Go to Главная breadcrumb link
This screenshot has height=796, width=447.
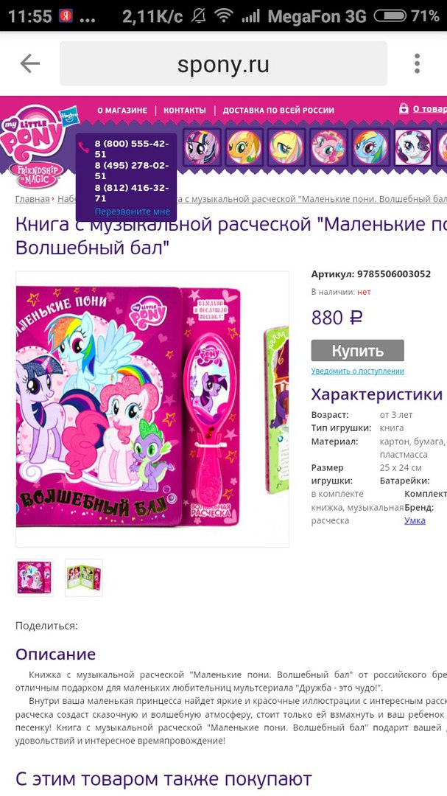32,198
